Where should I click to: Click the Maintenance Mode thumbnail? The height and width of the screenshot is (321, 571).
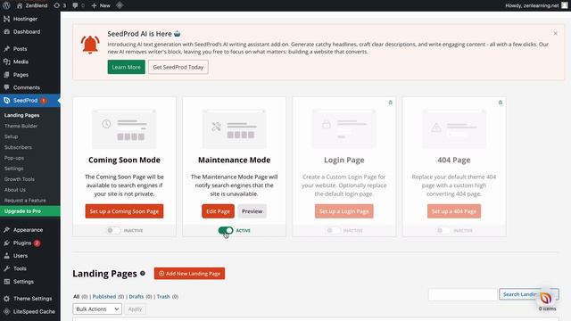(x=234, y=128)
